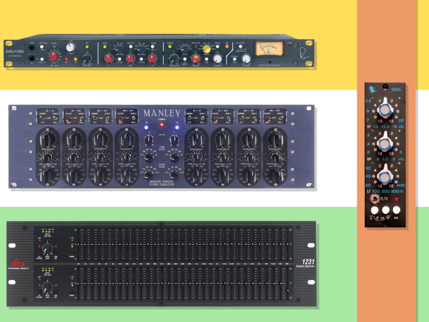429x322 pixels.
Task: Click the Low Cut button on dbx lower channel
Action: click(56, 292)
